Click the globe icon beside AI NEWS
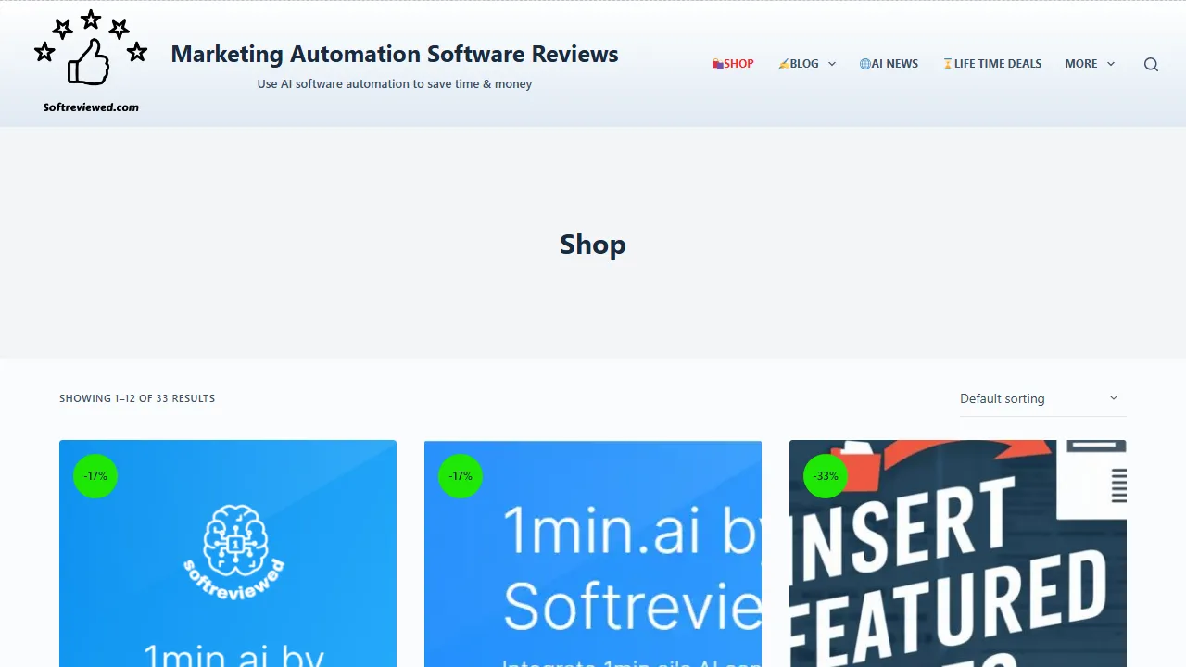 coord(864,64)
